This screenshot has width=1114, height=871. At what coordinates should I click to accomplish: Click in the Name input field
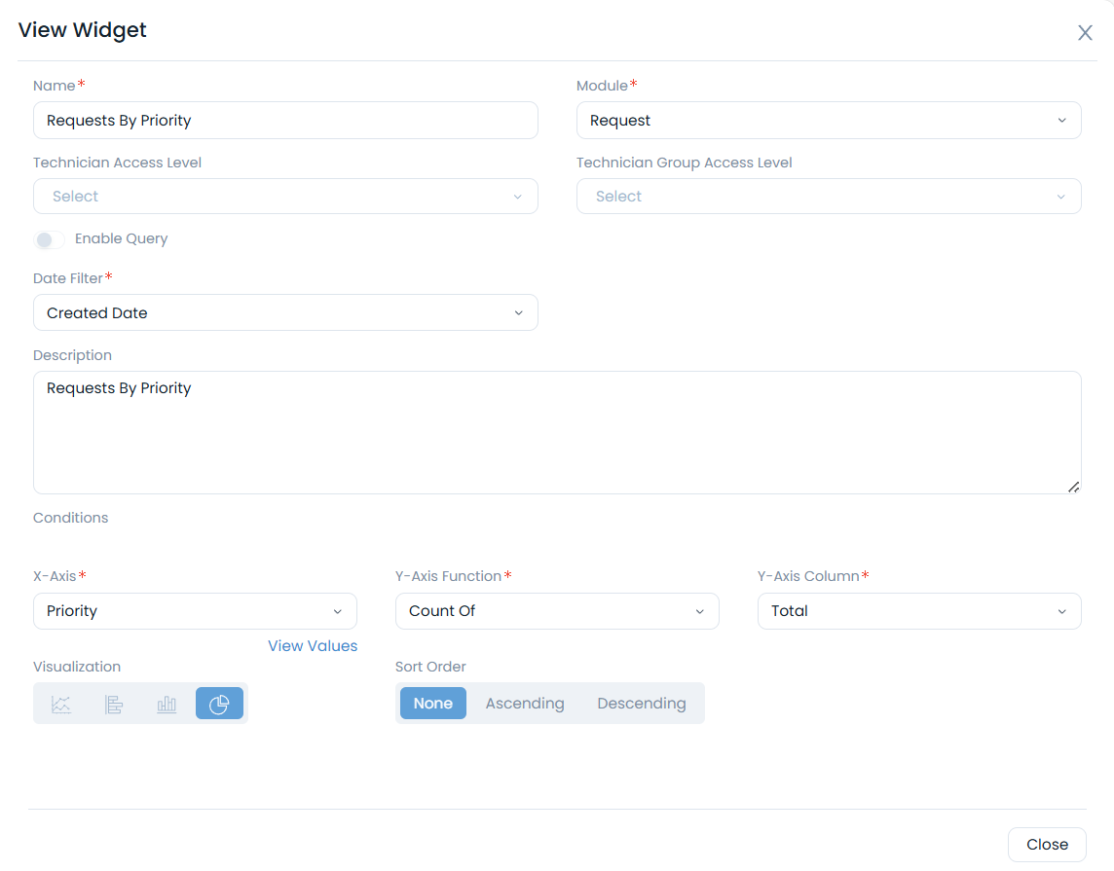(x=285, y=121)
